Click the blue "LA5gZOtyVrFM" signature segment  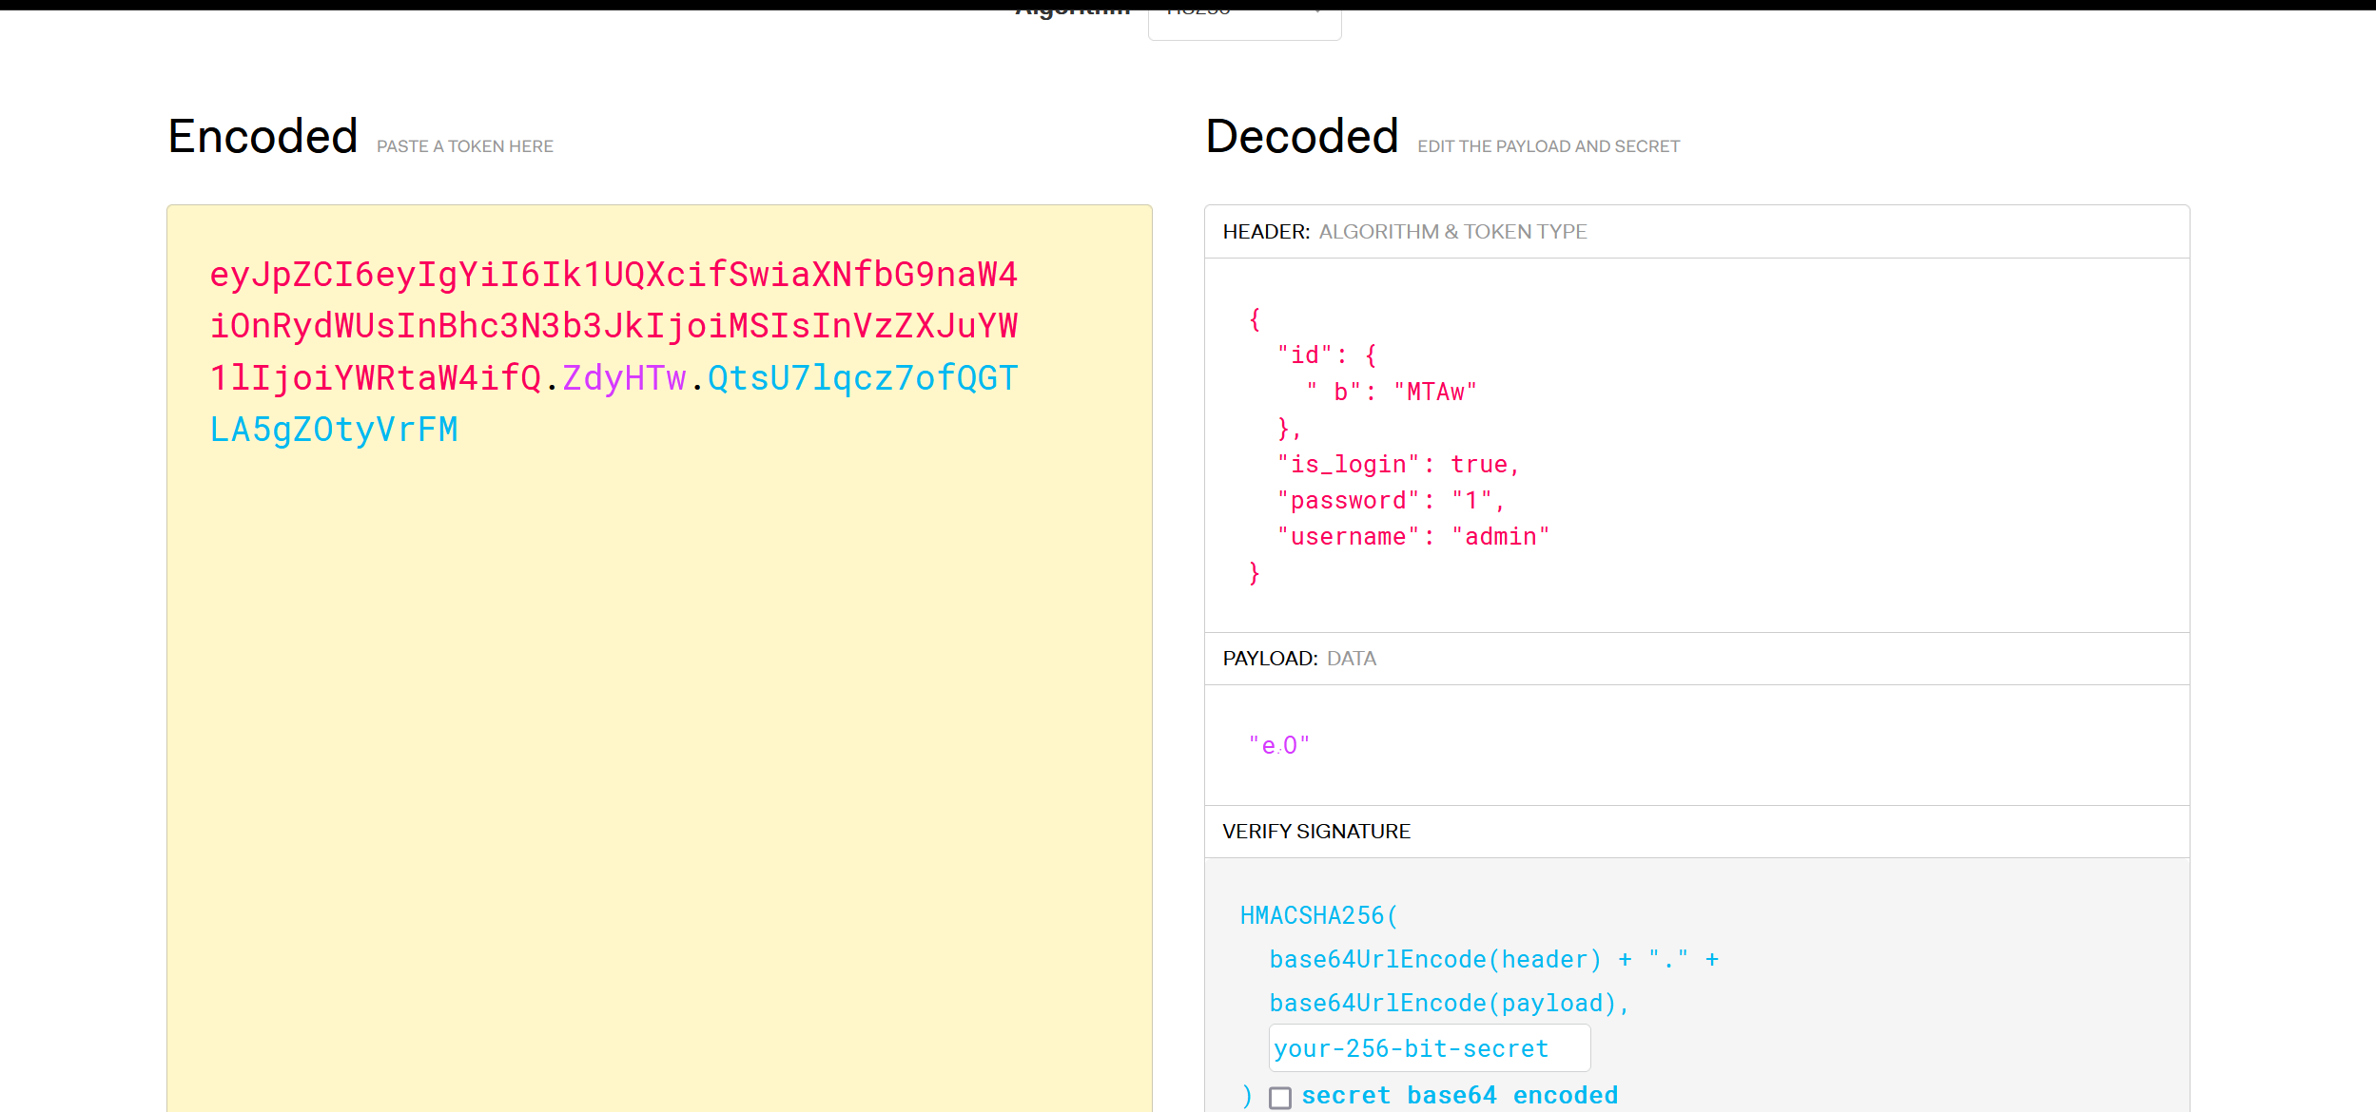[334, 430]
